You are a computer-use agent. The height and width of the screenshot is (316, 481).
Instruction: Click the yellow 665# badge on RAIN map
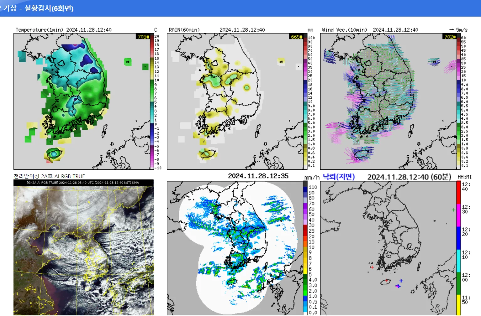pyautogui.click(x=297, y=37)
